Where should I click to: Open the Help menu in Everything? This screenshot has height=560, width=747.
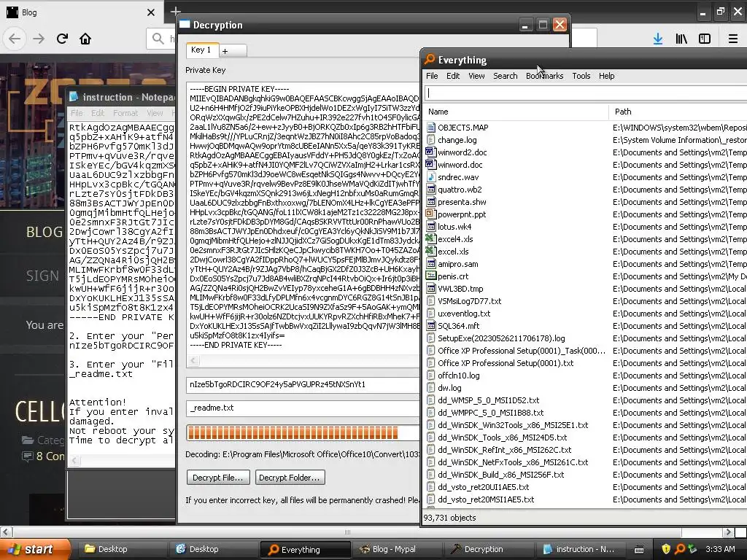pyautogui.click(x=606, y=76)
